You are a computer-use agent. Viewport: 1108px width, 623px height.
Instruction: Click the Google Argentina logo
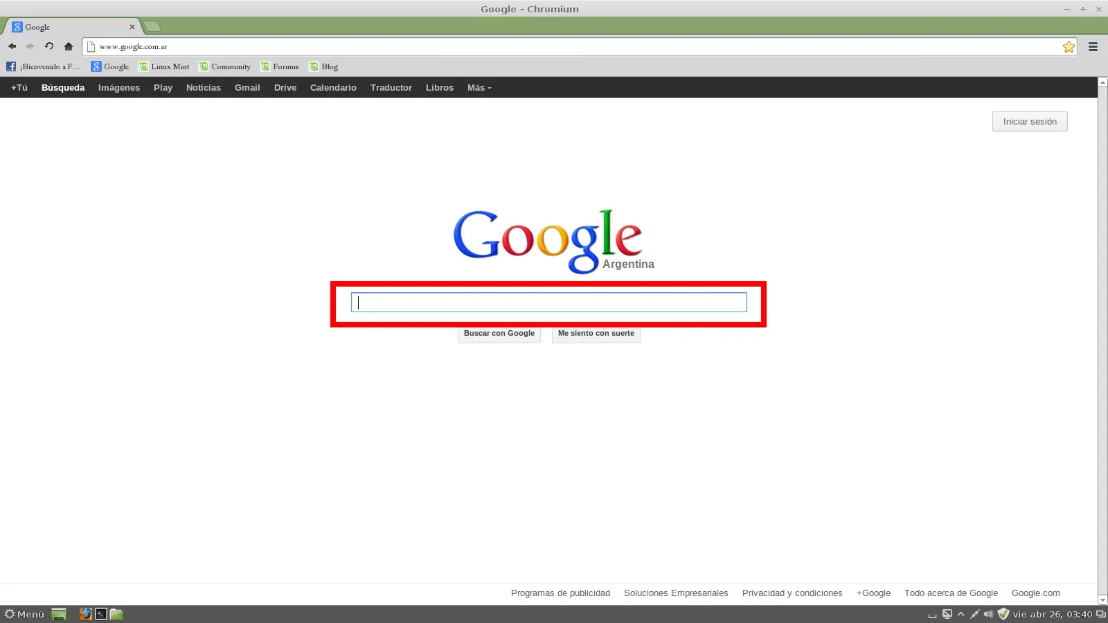pyautogui.click(x=553, y=241)
